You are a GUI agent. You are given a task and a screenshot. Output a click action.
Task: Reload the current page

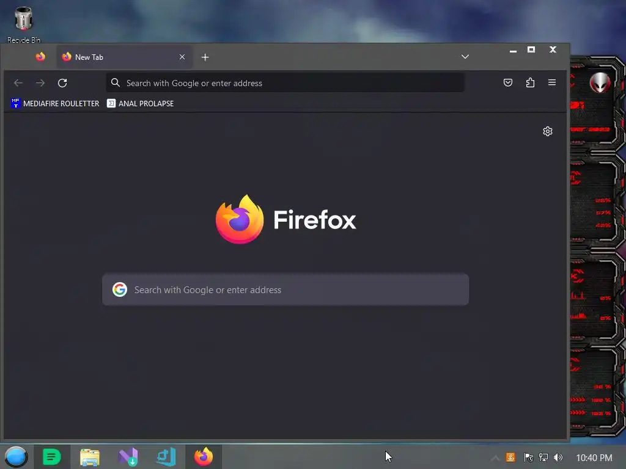coord(62,83)
